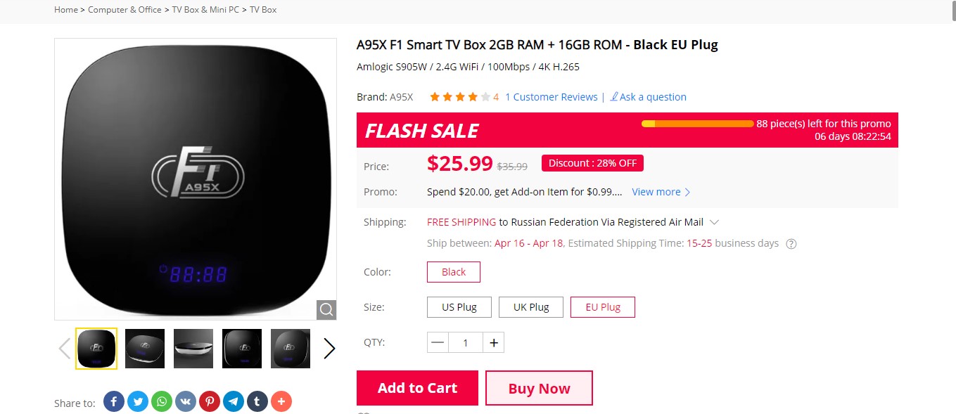Open more share options plus icon
Viewport: 956px width, 414px height.
click(281, 401)
